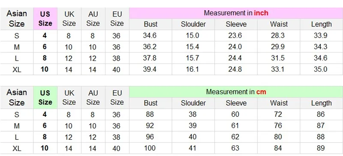This screenshot has height=156, width=343.
Task: Click shoulder value 16.1 in inch table
Action: (x=192, y=69)
